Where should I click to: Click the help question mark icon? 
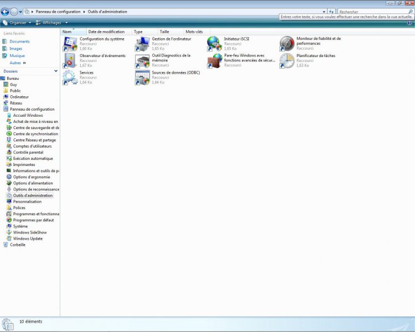click(x=409, y=23)
